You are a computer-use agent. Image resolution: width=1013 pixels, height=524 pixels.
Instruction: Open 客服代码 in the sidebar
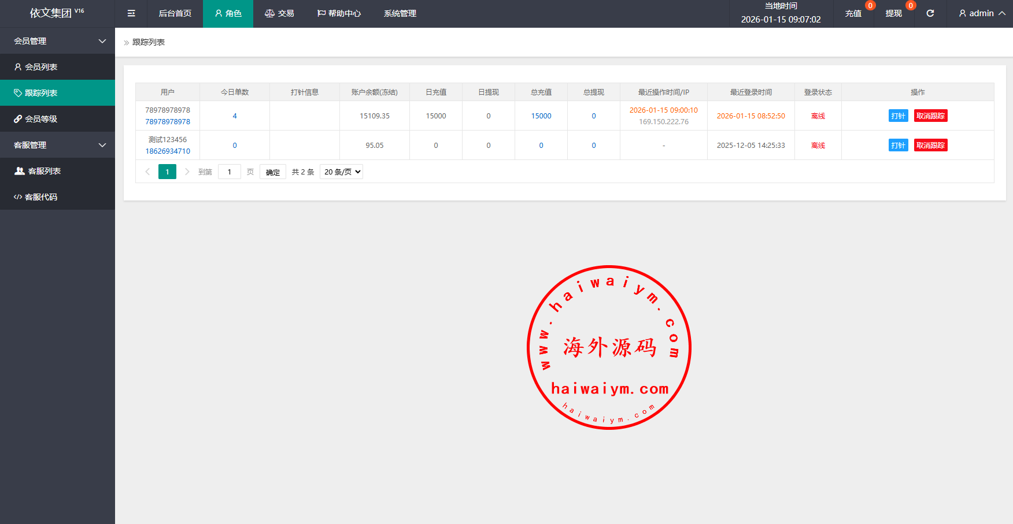[40, 197]
